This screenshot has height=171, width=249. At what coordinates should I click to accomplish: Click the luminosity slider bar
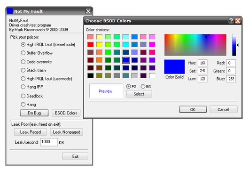click(234, 45)
